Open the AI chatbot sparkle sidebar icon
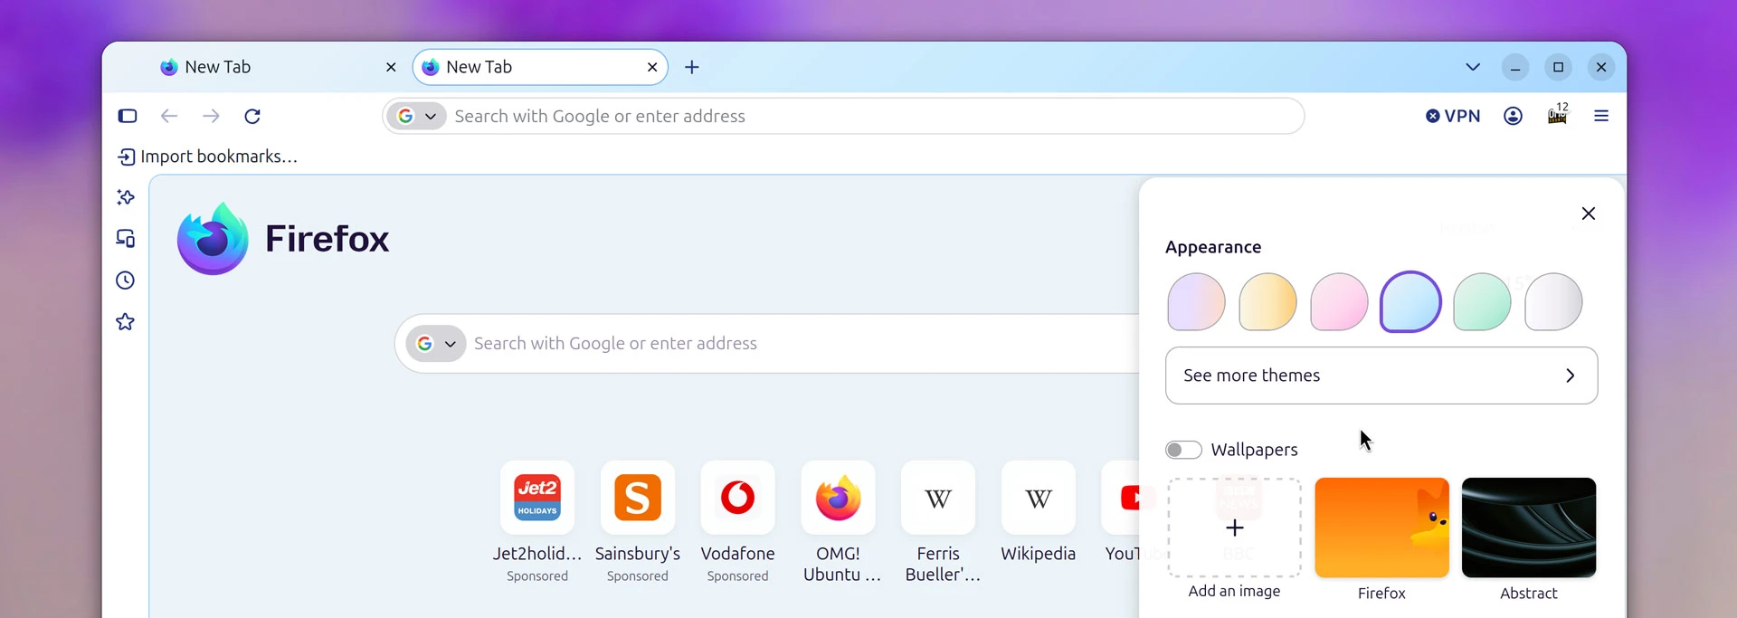 [126, 197]
